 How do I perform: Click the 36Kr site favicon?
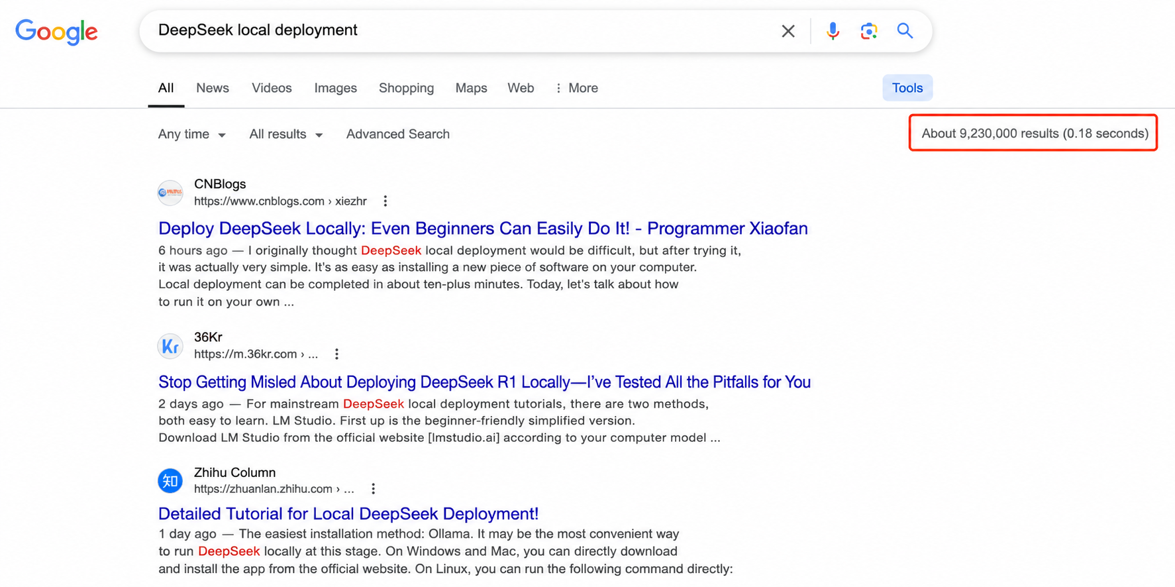tap(170, 346)
